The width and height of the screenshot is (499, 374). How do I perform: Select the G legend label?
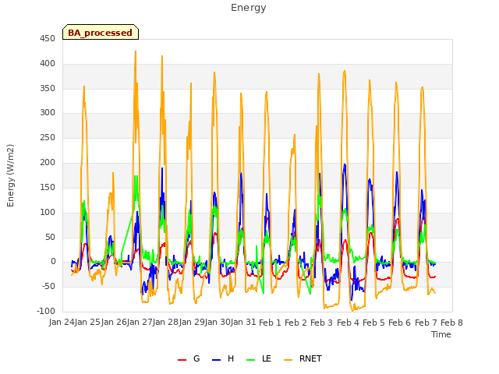click(x=196, y=358)
